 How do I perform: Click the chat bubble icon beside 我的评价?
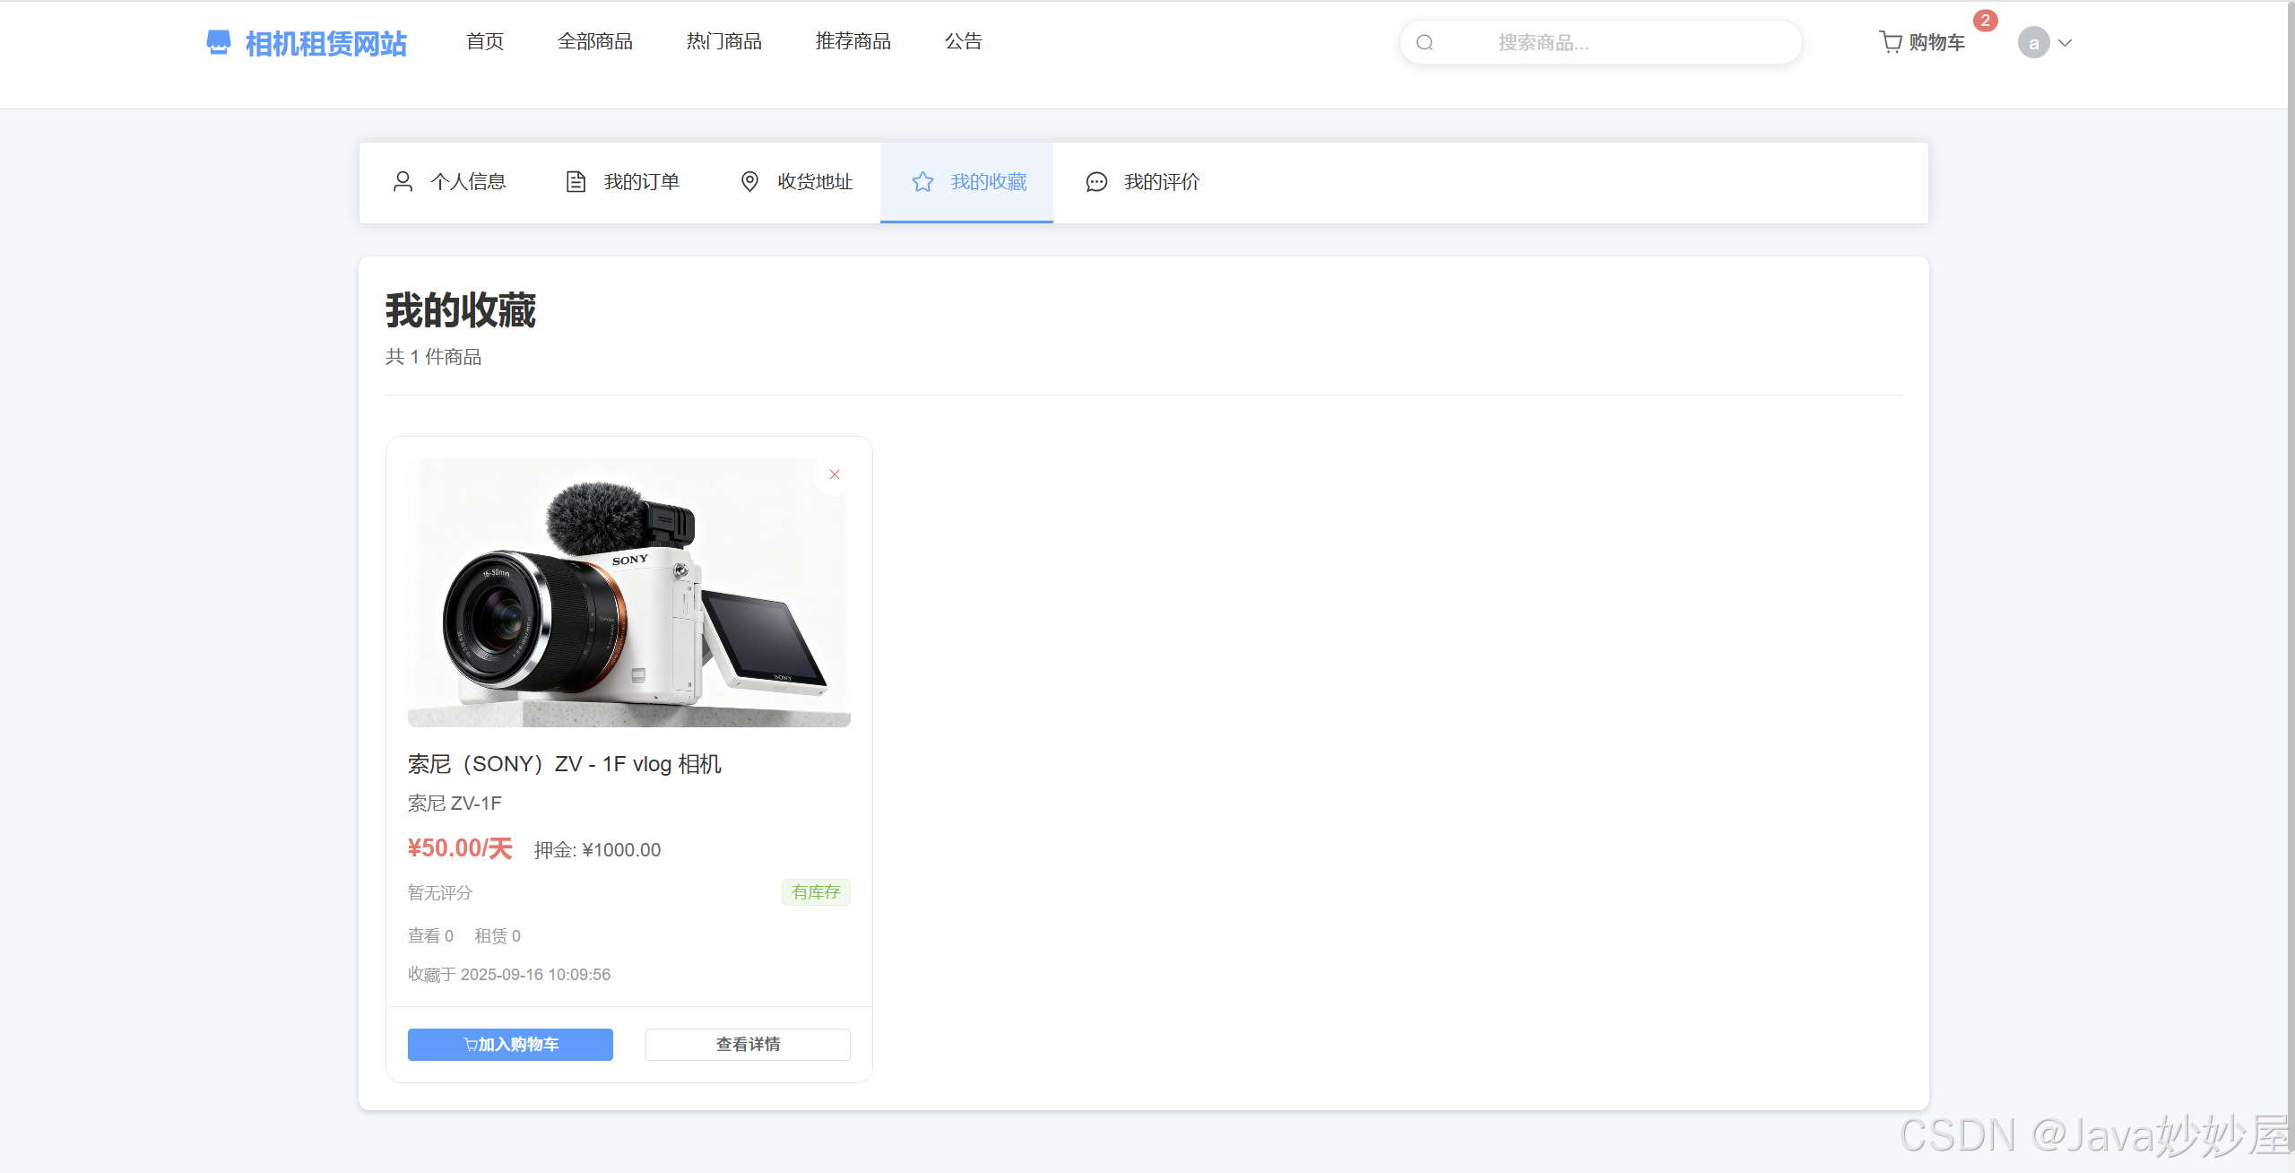tap(1096, 182)
